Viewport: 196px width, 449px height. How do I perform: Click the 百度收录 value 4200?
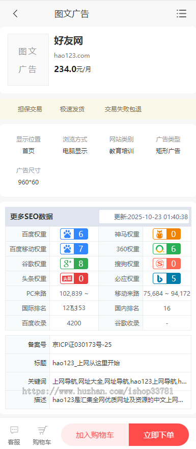click(74, 323)
